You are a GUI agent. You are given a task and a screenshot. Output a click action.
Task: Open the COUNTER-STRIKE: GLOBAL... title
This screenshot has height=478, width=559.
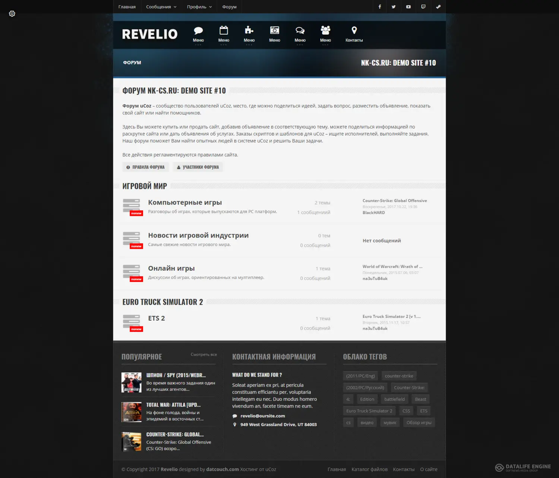(x=175, y=434)
